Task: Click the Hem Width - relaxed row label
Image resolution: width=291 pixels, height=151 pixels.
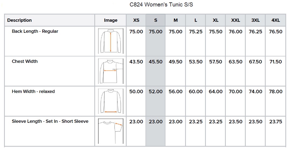Action: [x=33, y=91]
